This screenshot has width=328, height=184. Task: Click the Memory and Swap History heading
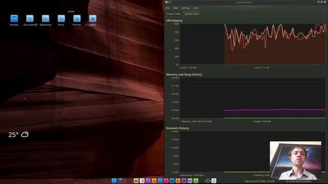coord(184,75)
